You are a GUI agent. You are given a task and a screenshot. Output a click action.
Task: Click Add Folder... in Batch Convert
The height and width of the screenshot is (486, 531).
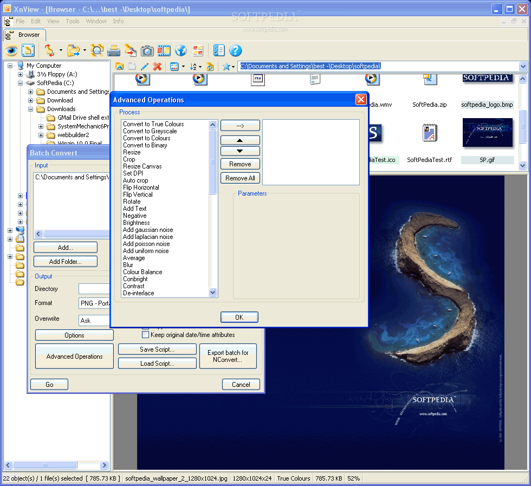pyautogui.click(x=66, y=262)
